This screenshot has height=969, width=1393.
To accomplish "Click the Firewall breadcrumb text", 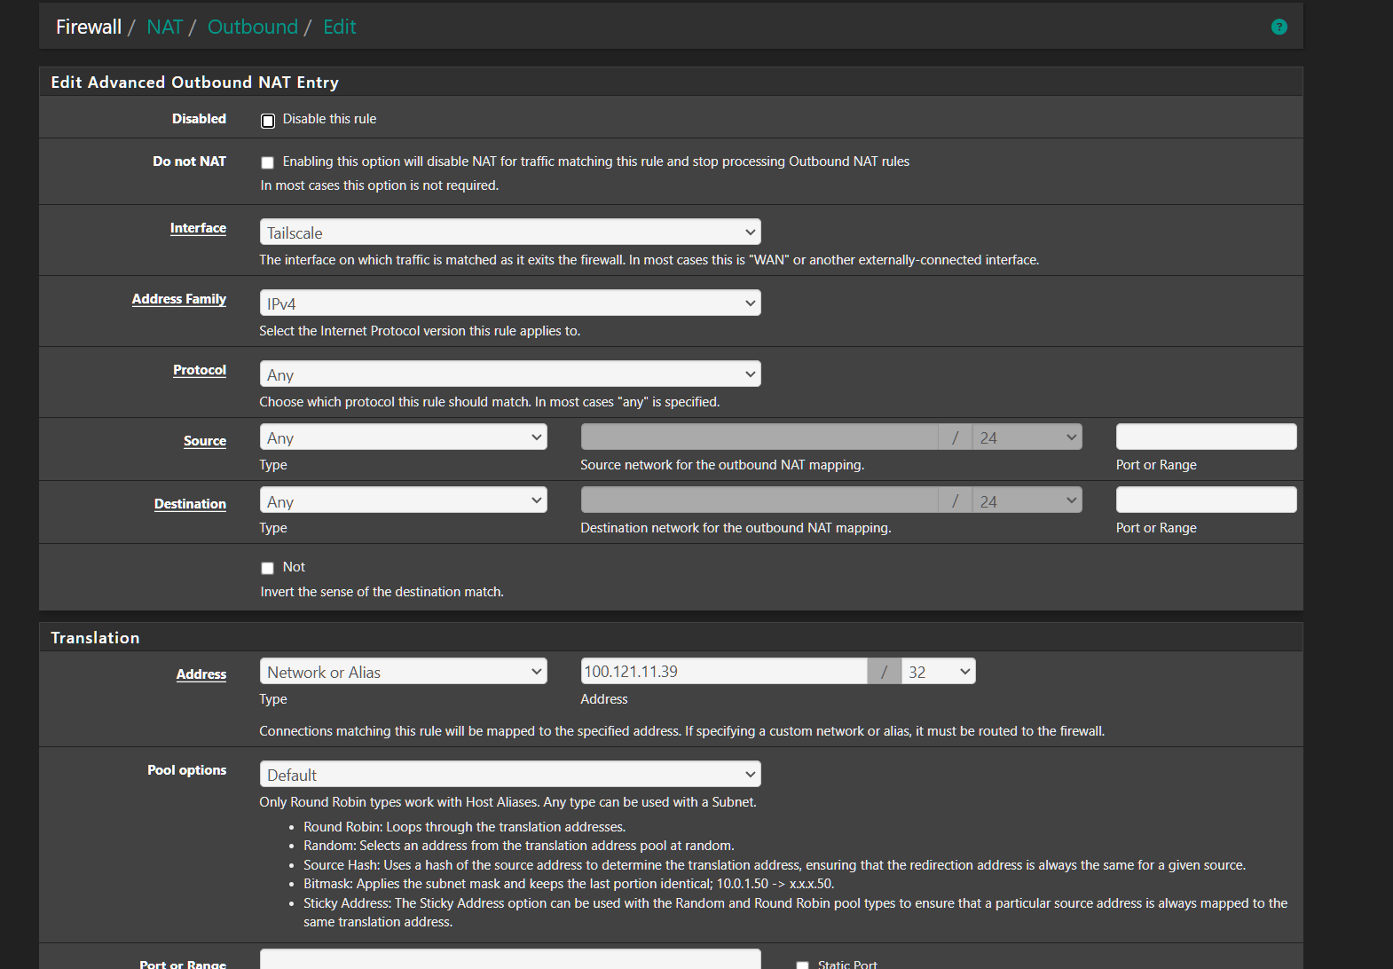I will pos(89,27).
